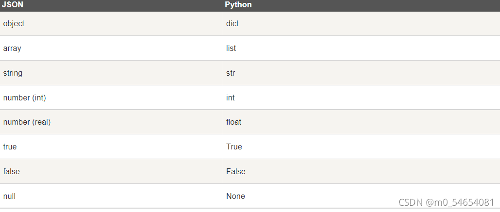The width and height of the screenshot is (500, 212).
Task: Click the 'number (int)' cell
Action: click(x=24, y=98)
